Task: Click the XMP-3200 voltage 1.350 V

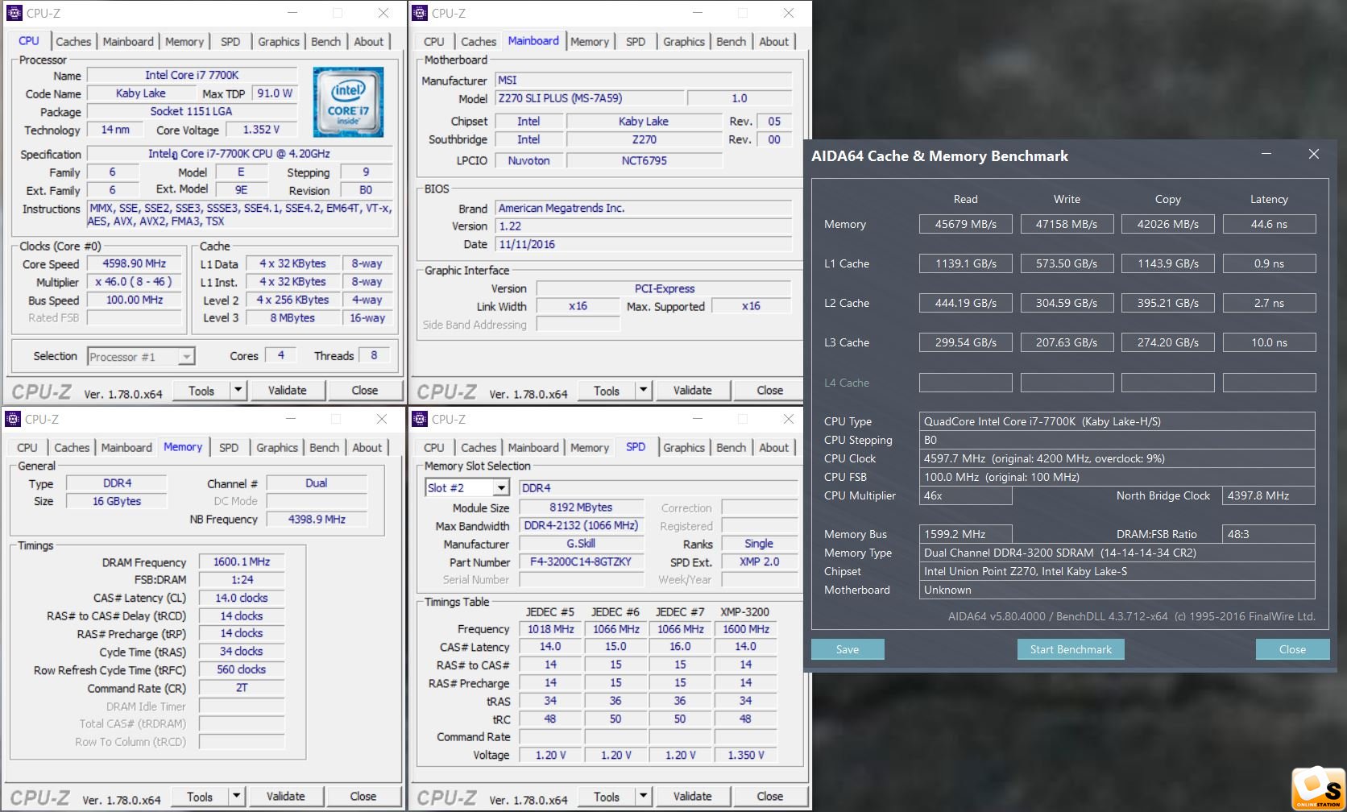Action: [745, 755]
